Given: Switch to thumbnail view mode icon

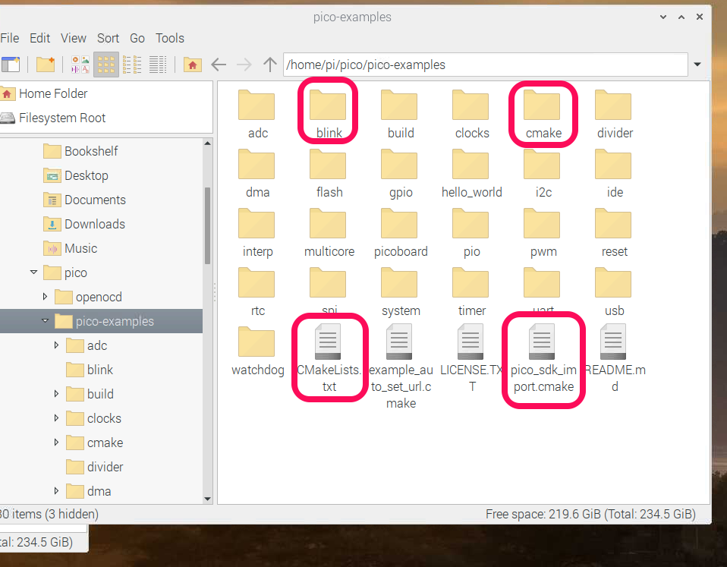Looking at the screenshot, I should 80,65.
